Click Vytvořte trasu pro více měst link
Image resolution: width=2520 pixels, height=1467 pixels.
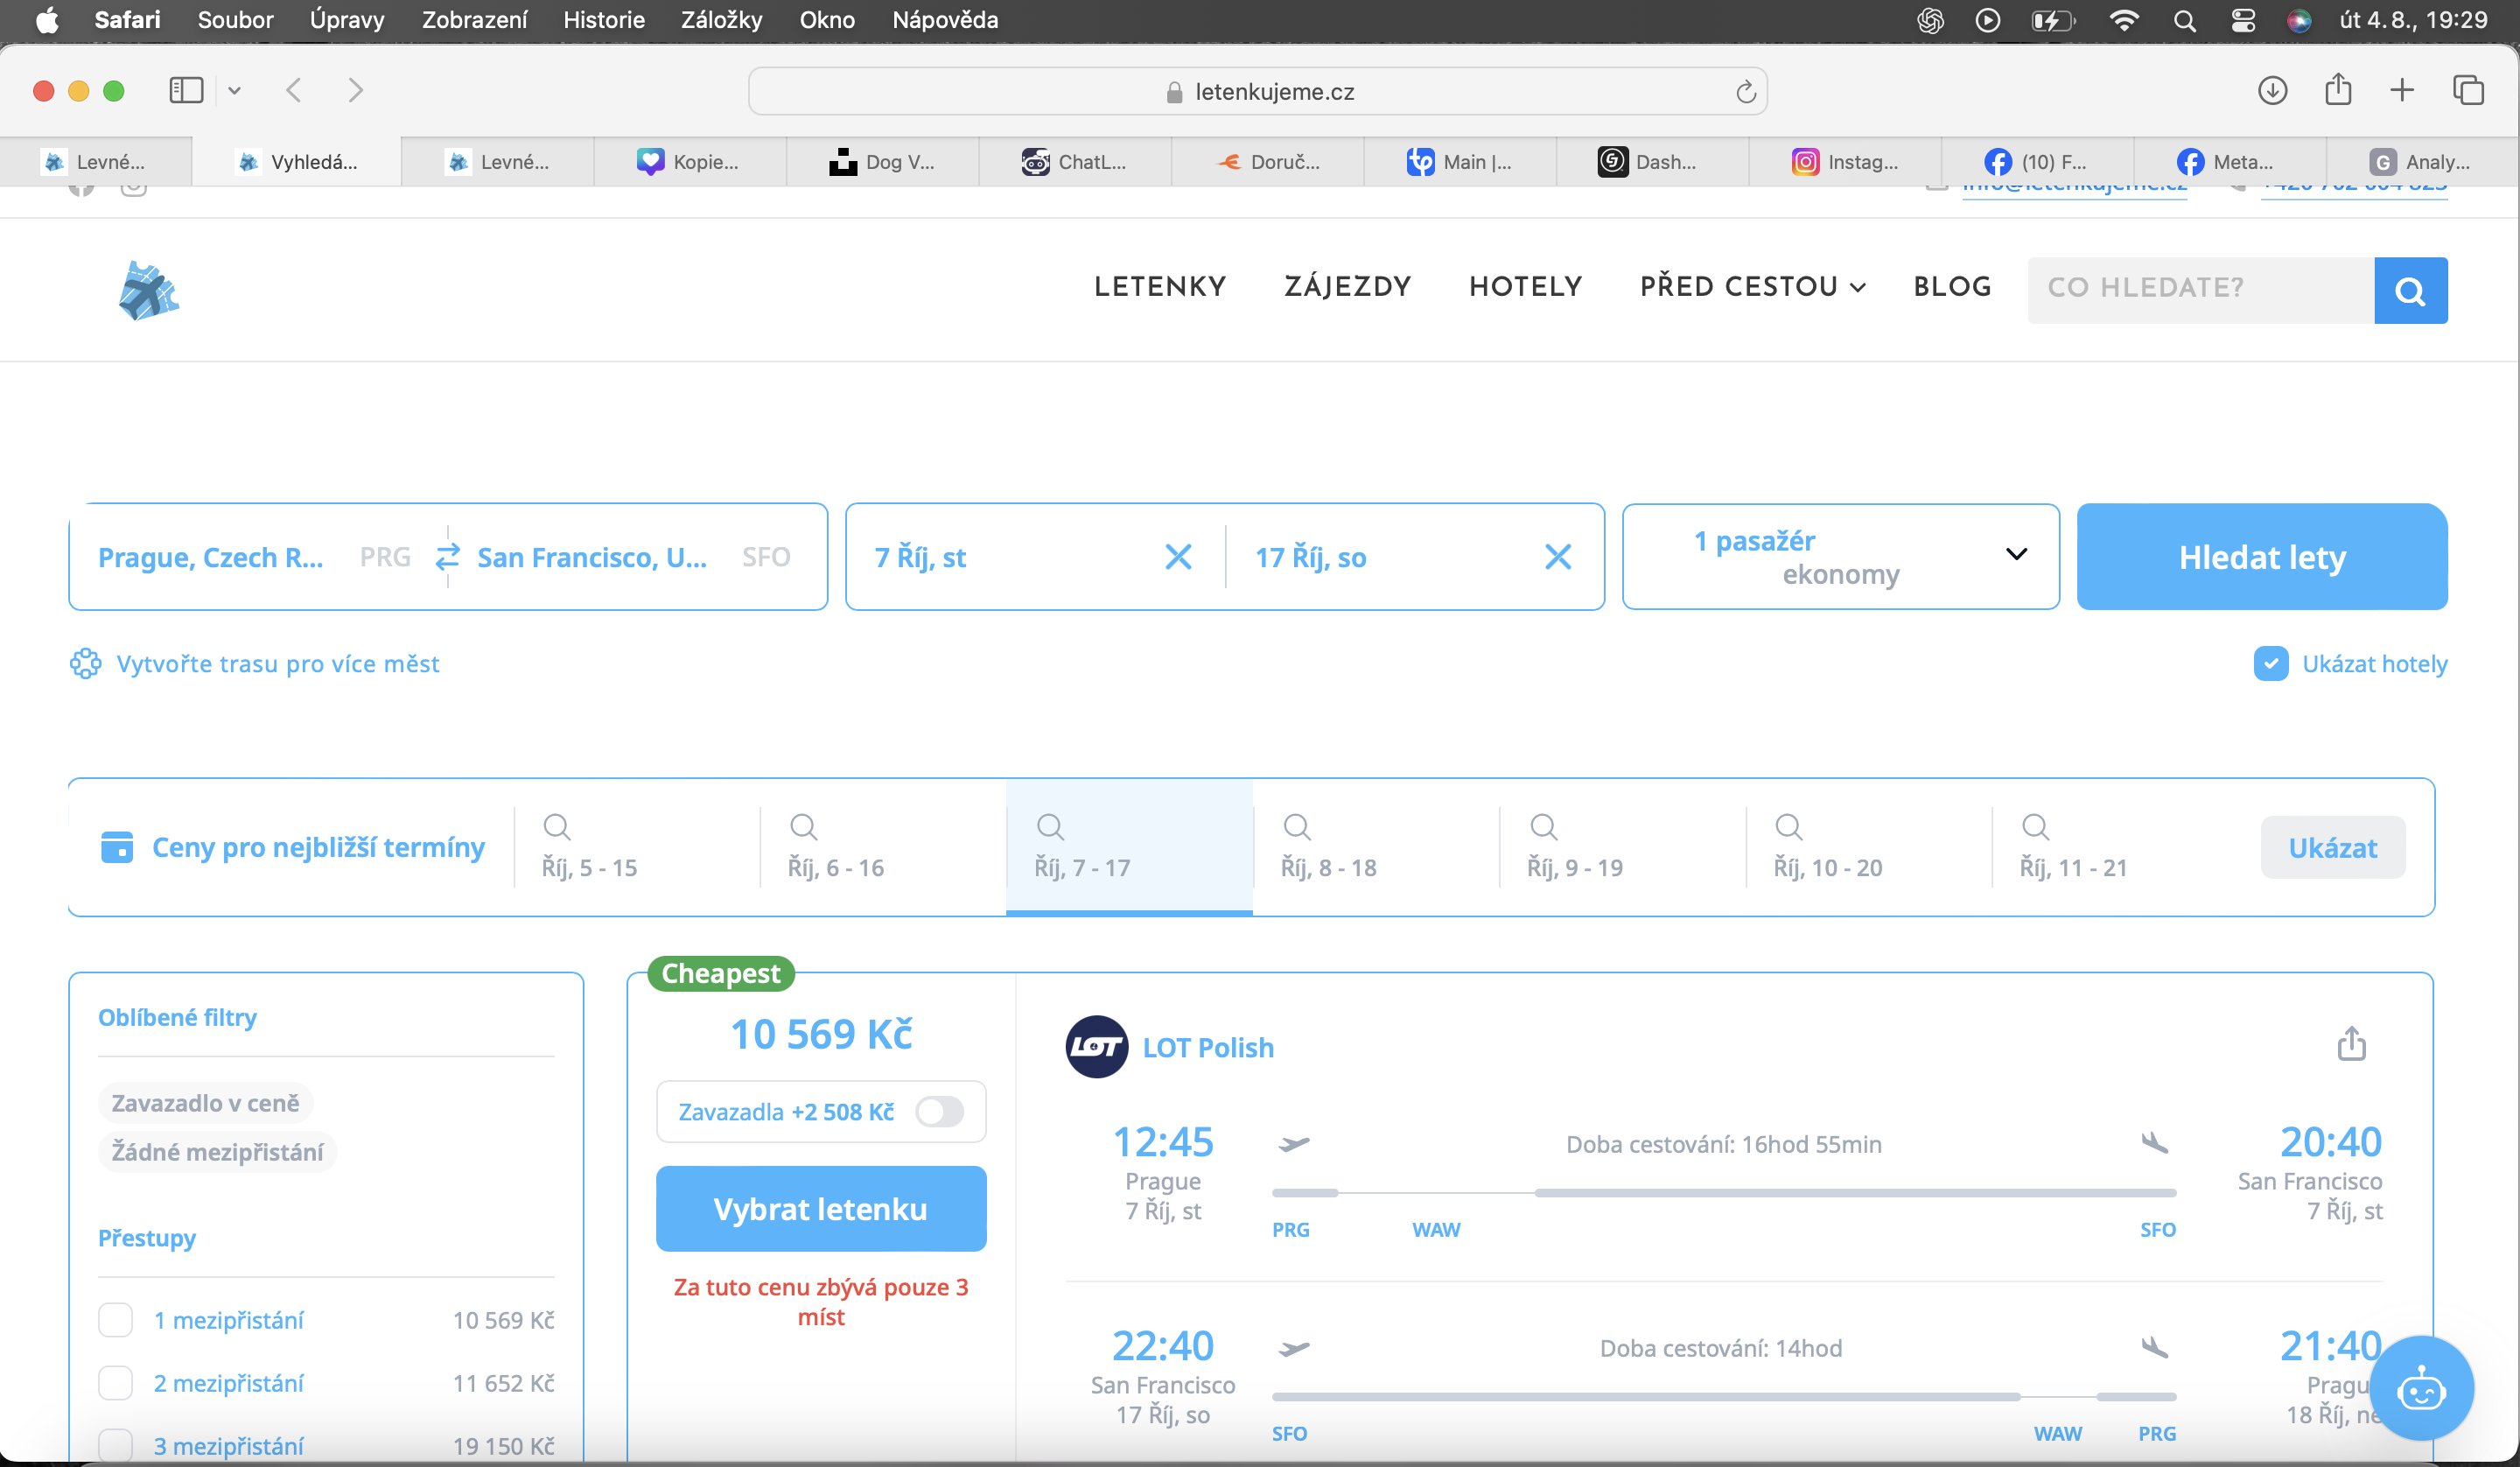coord(278,663)
